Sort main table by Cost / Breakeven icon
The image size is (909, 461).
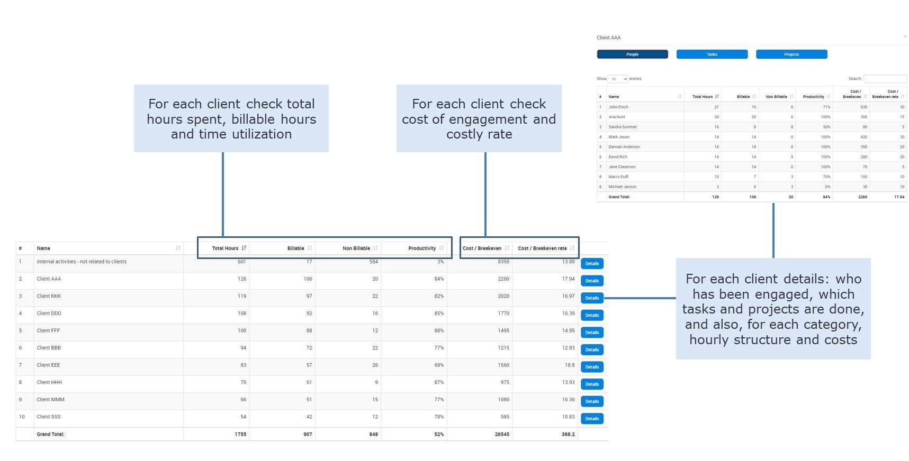click(507, 248)
